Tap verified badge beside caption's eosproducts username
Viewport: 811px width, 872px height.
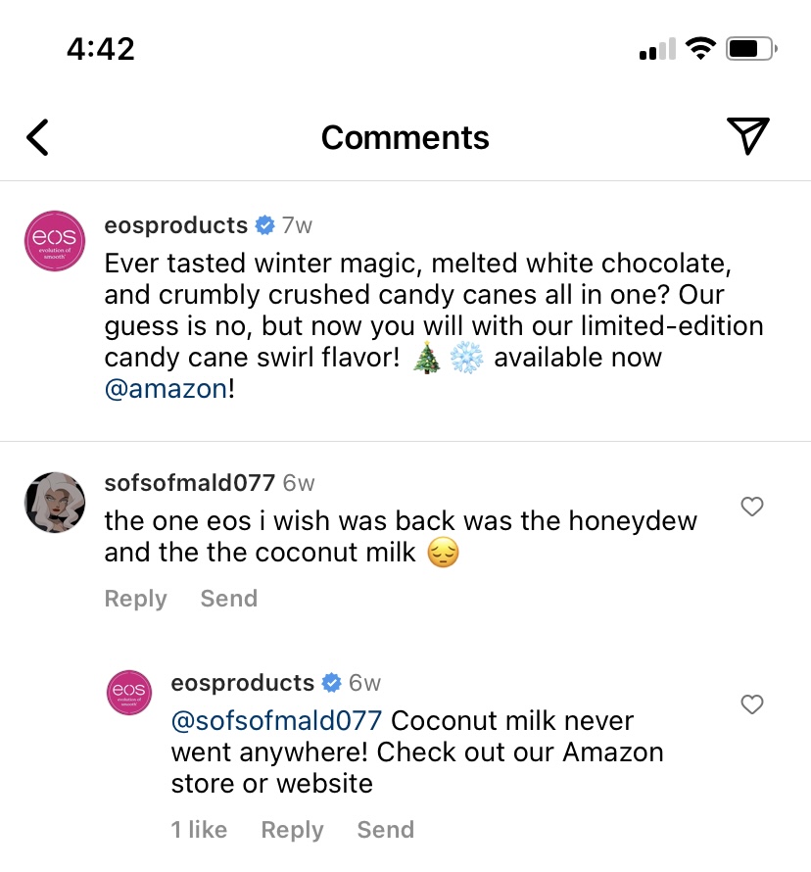pos(264,225)
